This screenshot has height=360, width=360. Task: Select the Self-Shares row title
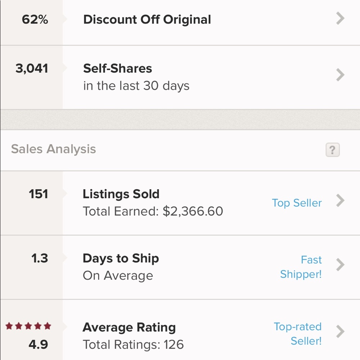(118, 68)
